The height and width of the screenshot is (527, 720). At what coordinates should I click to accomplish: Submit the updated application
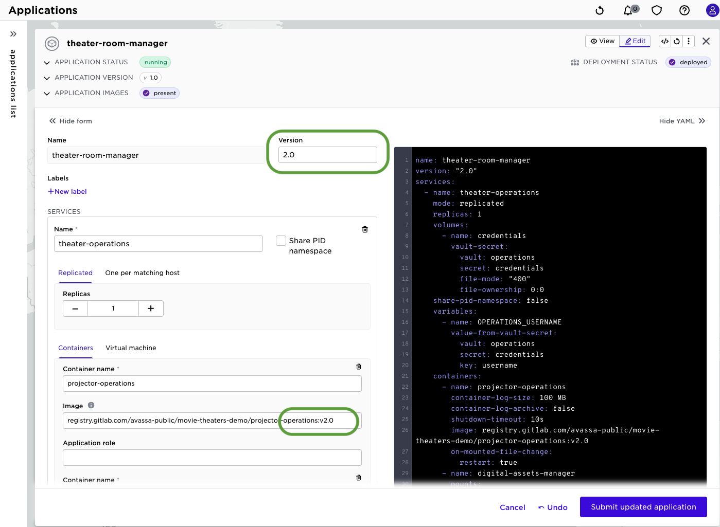tap(643, 507)
